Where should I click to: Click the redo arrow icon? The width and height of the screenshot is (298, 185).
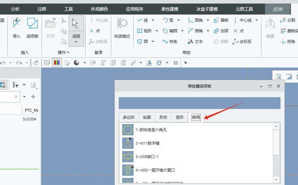[19, 62]
